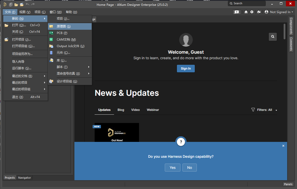Click the Altium logo icon in title bar

point(5,4)
